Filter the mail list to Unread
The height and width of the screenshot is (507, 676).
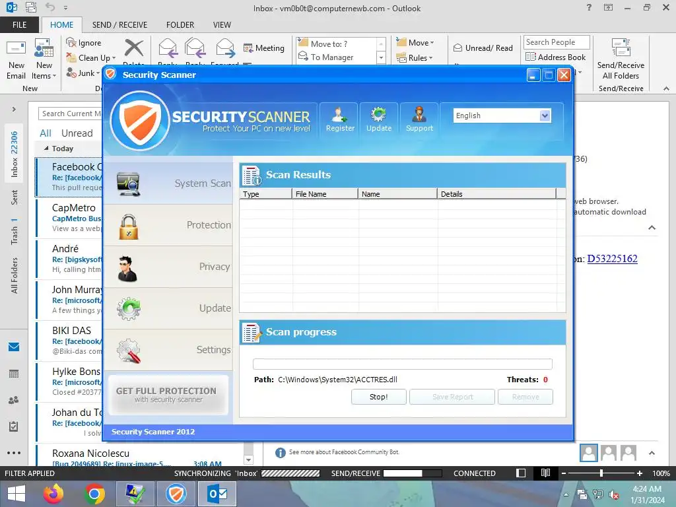tap(77, 133)
